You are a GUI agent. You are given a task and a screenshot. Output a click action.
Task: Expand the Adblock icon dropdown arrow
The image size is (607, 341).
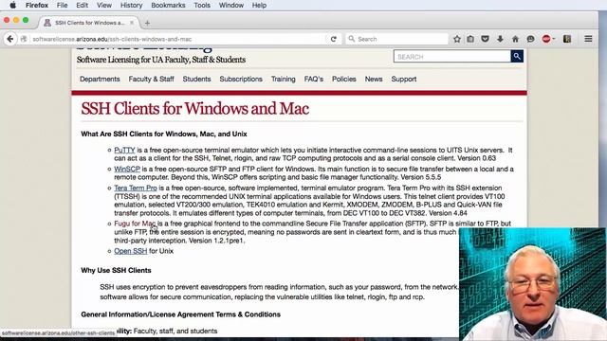[554, 39]
